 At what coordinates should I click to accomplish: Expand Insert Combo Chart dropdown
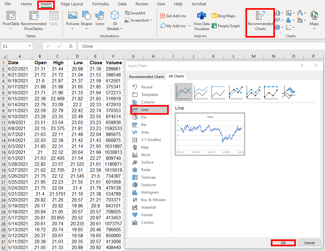[305, 20]
